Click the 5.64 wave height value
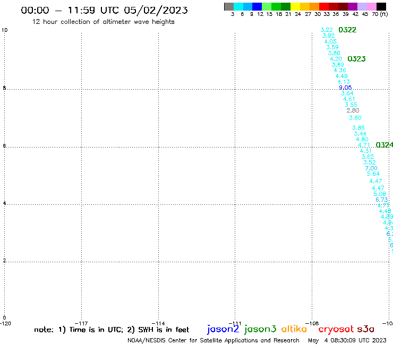The height and width of the screenshot is (345, 393). click(x=373, y=174)
